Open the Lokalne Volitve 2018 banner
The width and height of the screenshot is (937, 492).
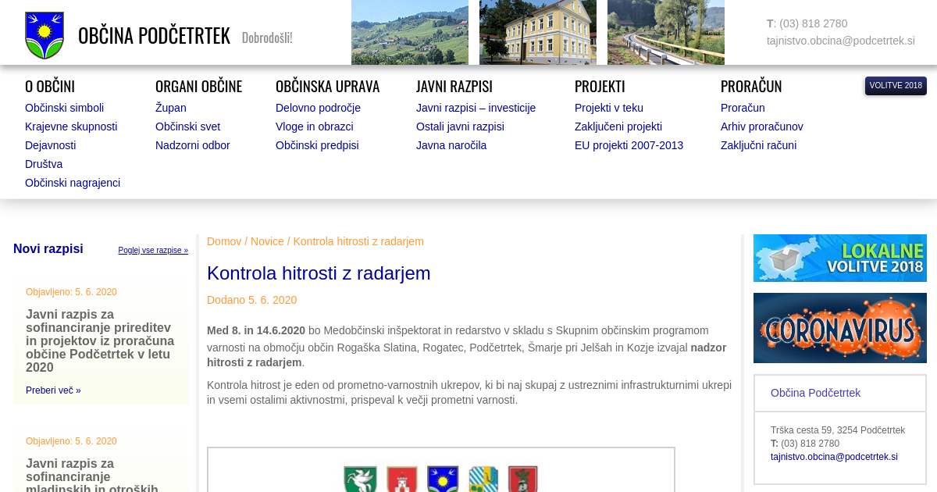839,258
